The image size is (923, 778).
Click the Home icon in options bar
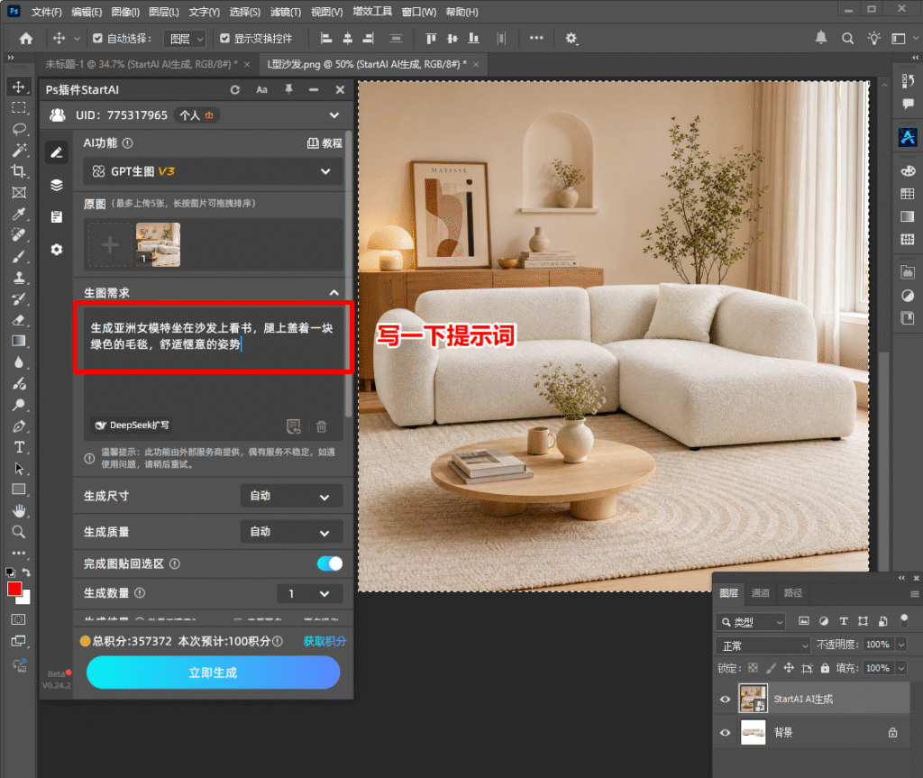[x=26, y=38]
